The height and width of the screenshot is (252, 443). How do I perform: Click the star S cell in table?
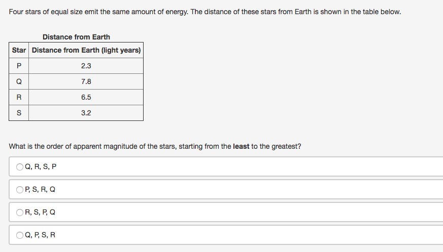pyautogui.click(x=19, y=113)
